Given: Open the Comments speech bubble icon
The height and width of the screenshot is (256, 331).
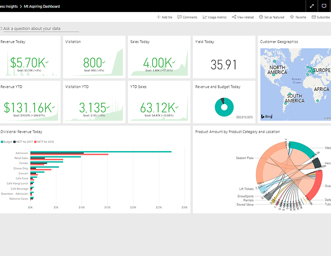Looking at the screenshot, I should pyautogui.click(x=179, y=17).
